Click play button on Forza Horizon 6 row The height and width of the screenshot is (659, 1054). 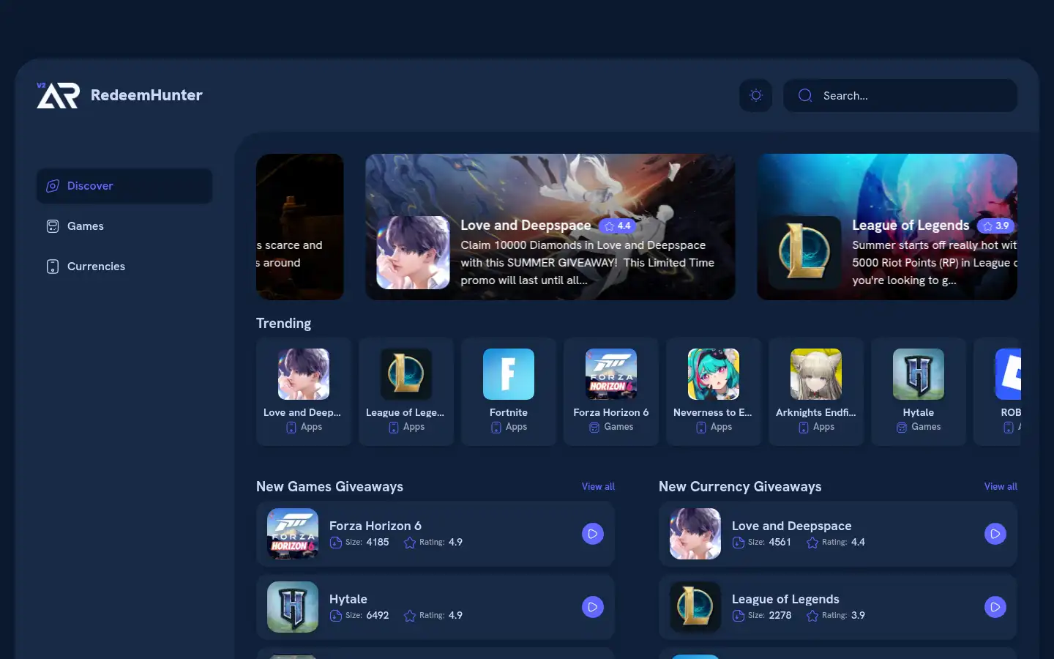point(593,534)
